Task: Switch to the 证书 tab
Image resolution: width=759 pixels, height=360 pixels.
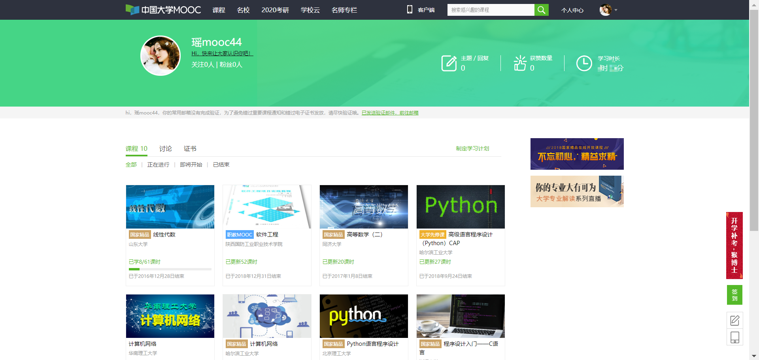Action: [x=190, y=148]
